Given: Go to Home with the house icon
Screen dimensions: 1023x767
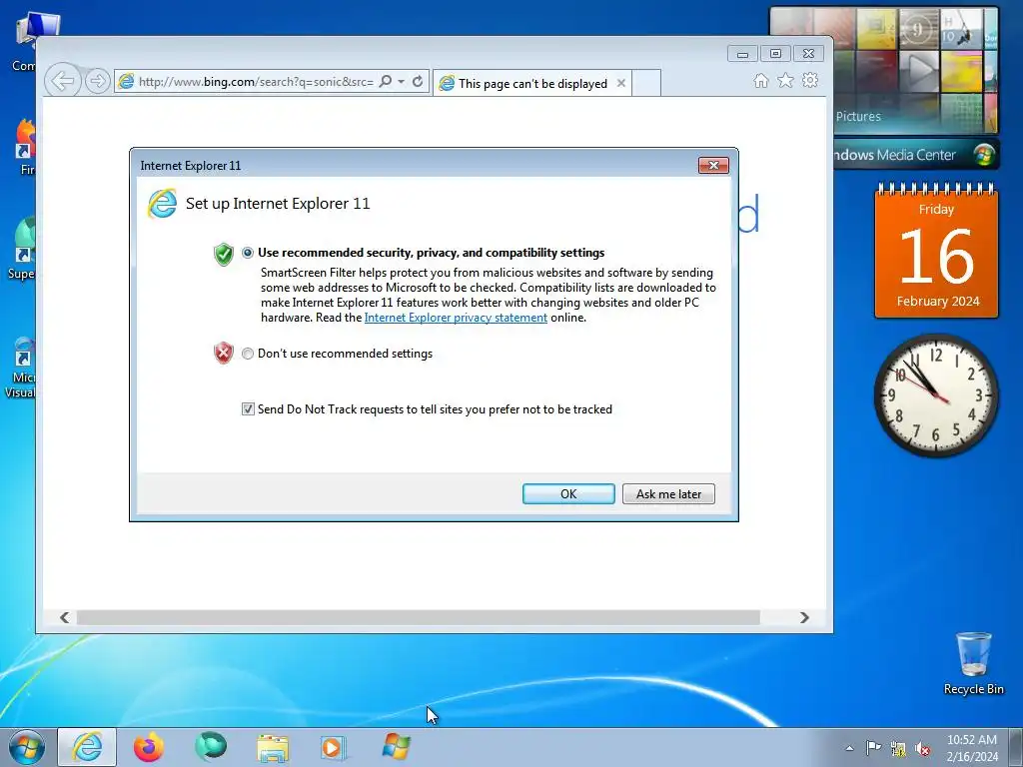Looking at the screenshot, I should [x=760, y=81].
